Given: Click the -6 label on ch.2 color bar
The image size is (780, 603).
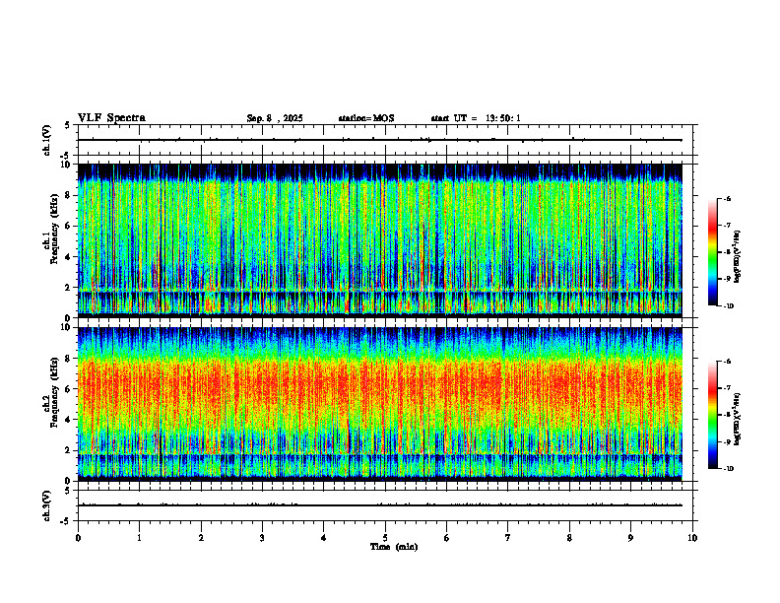Looking at the screenshot, I should click(x=727, y=362).
